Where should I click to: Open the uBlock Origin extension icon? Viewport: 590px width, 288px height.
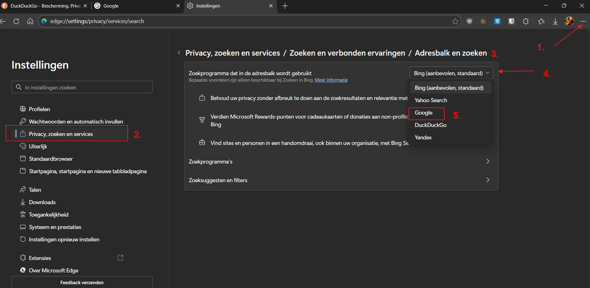click(469, 21)
